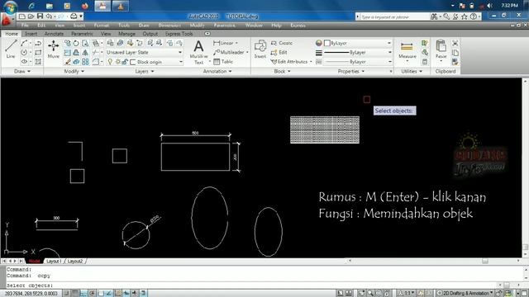Click the Undo arrow in quick access toolbar
Image resolution: width=529 pixels, height=297 pixels.
pos(49,16)
